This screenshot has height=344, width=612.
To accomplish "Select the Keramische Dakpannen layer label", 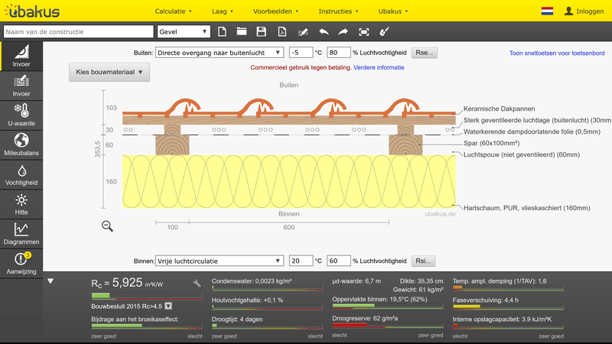I will 500,109.
